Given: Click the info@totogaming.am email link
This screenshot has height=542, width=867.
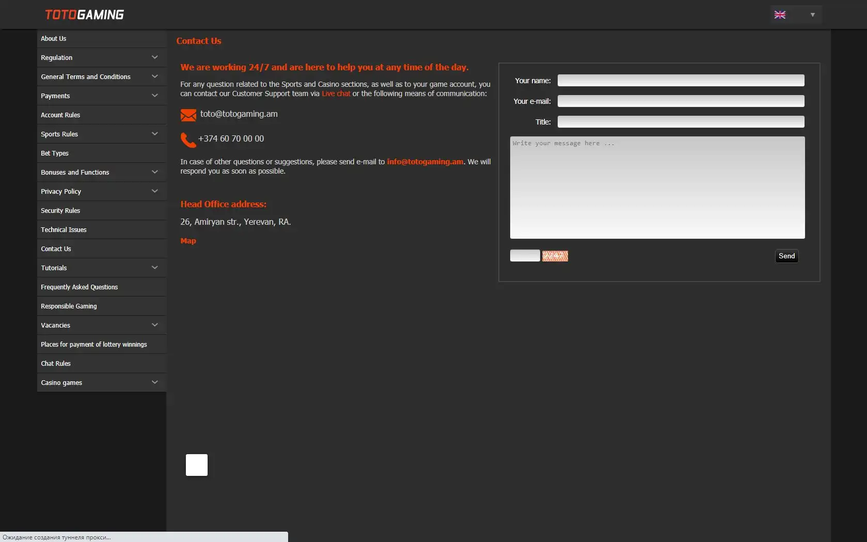Looking at the screenshot, I should 425,162.
